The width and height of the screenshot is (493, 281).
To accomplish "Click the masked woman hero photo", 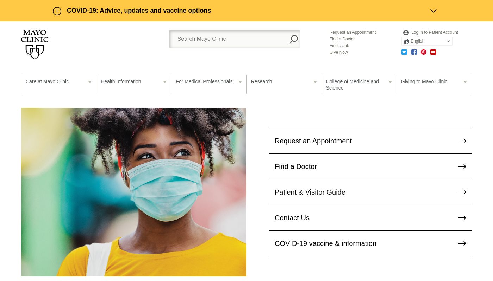I will pyautogui.click(x=134, y=192).
